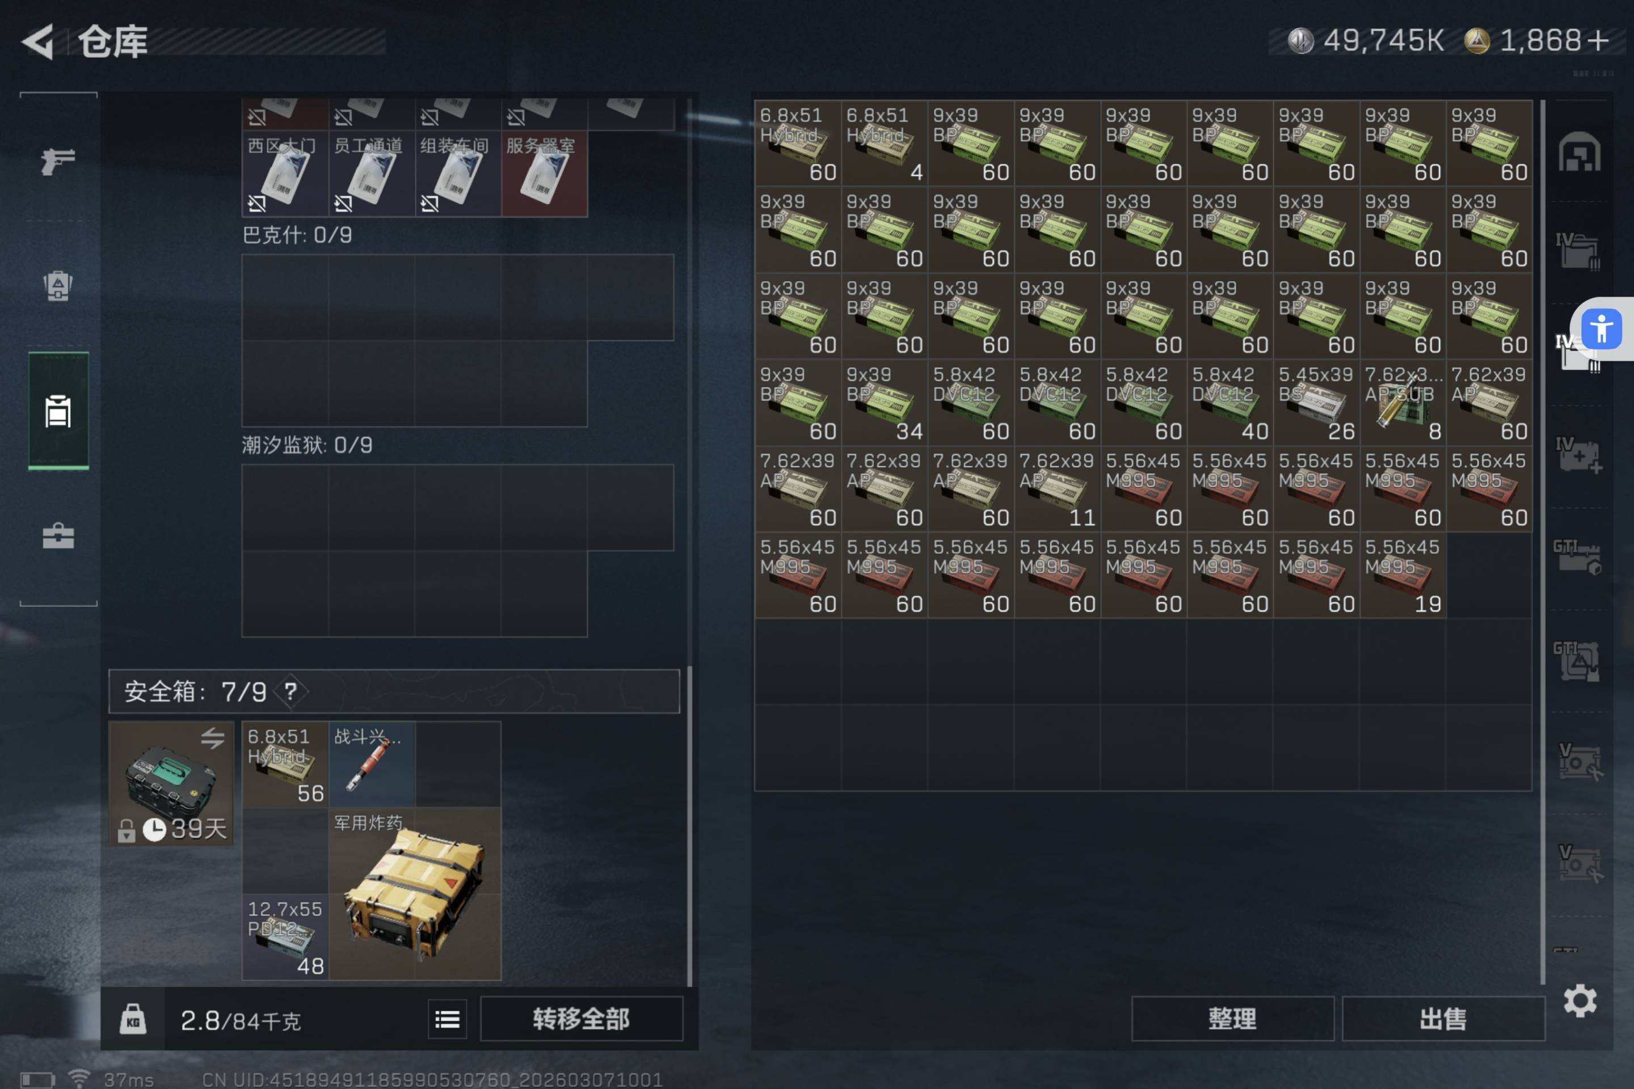
Task: Click the question mark next to 安全箱
Action: coord(290,691)
